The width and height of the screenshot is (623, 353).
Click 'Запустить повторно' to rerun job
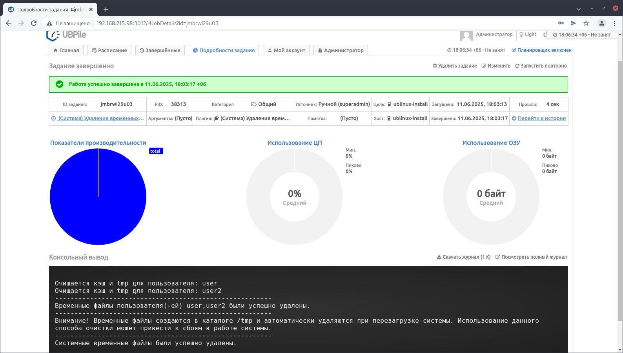click(x=541, y=66)
